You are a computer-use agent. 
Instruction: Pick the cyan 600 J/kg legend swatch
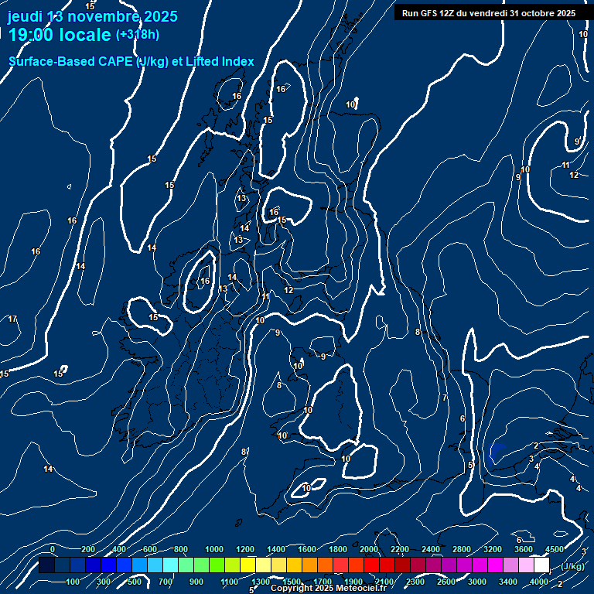pos(155,565)
